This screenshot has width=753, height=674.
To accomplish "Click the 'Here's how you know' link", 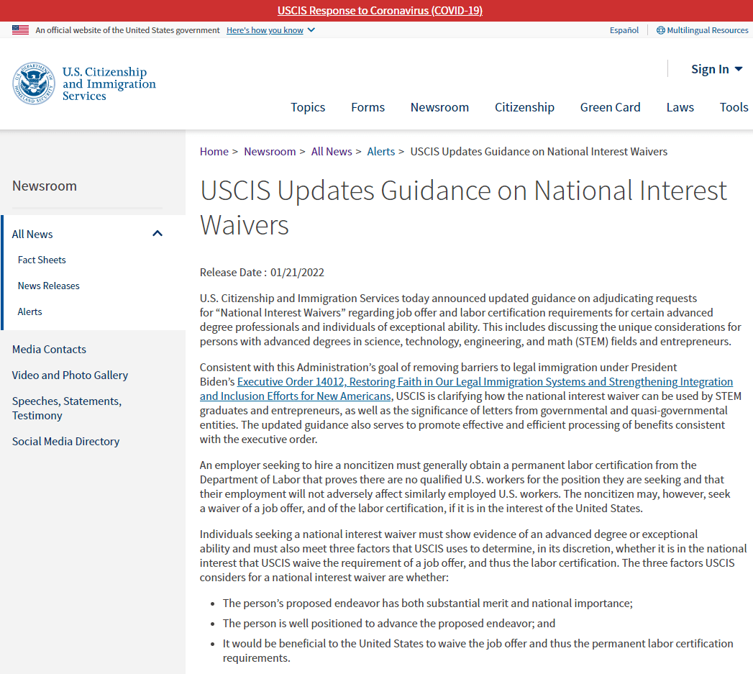I will tap(265, 30).
